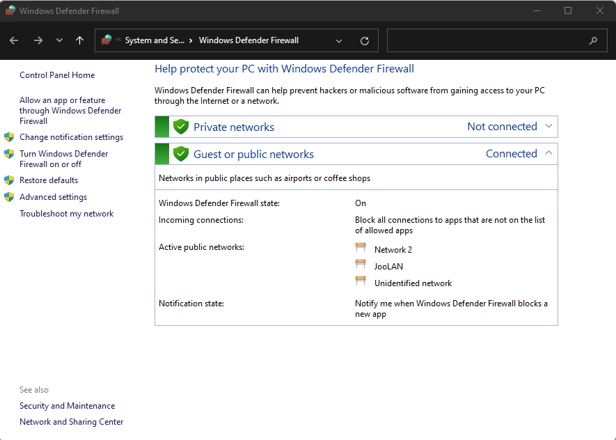
Task: Maximize the Windows Defender Firewall window
Action: coord(568,10)
